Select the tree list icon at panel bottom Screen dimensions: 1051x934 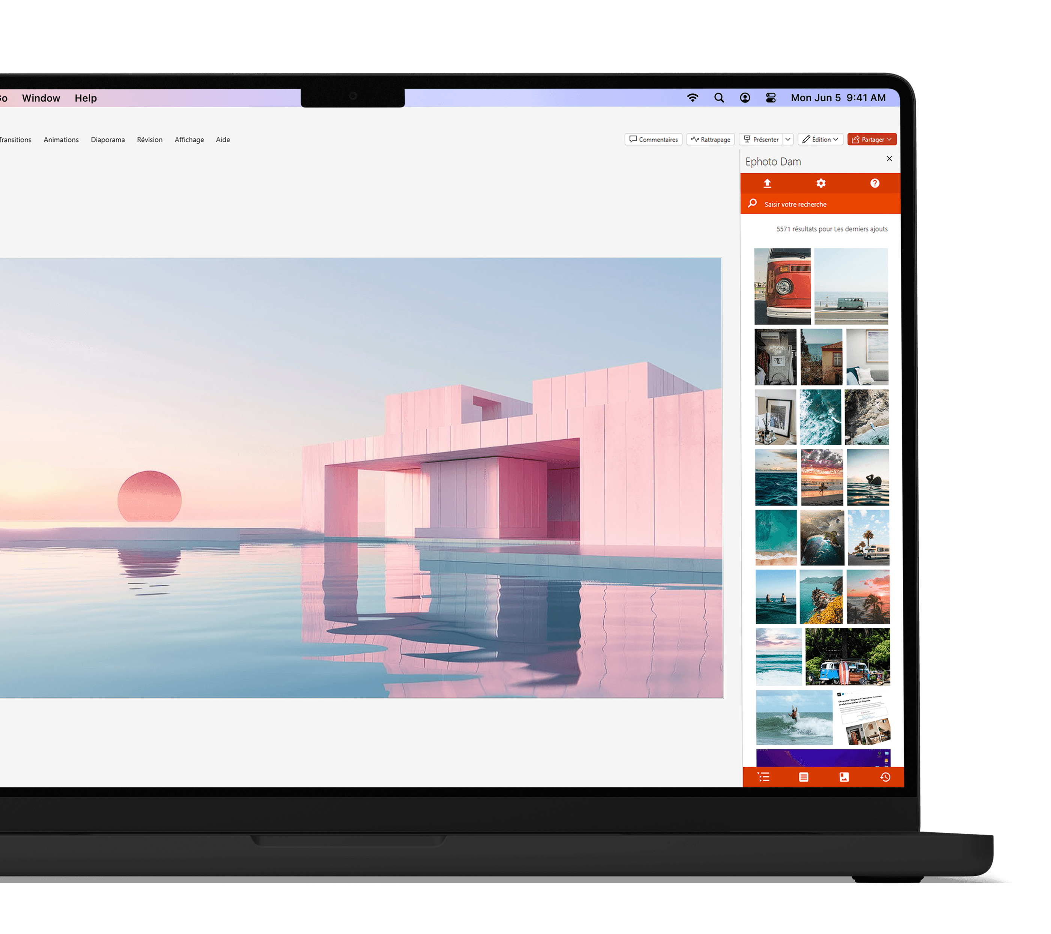coord(764,777)
